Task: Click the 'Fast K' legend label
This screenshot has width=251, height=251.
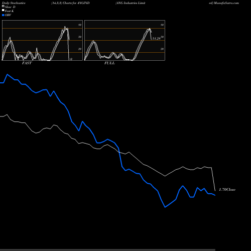Action: 9,11
